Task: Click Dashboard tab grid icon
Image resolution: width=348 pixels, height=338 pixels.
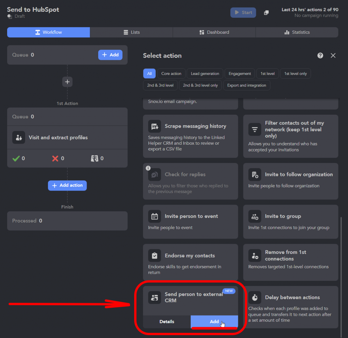Action: tap(202, 32)
